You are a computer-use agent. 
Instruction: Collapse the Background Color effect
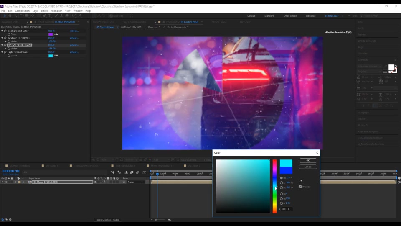2,31
